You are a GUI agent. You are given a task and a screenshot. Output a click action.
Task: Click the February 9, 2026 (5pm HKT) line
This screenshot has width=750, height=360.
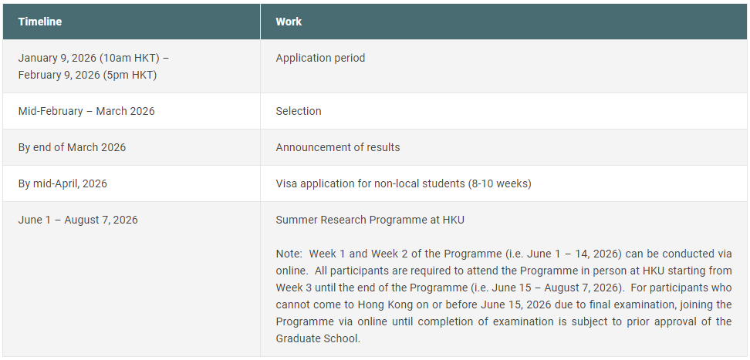coord(87,75)
